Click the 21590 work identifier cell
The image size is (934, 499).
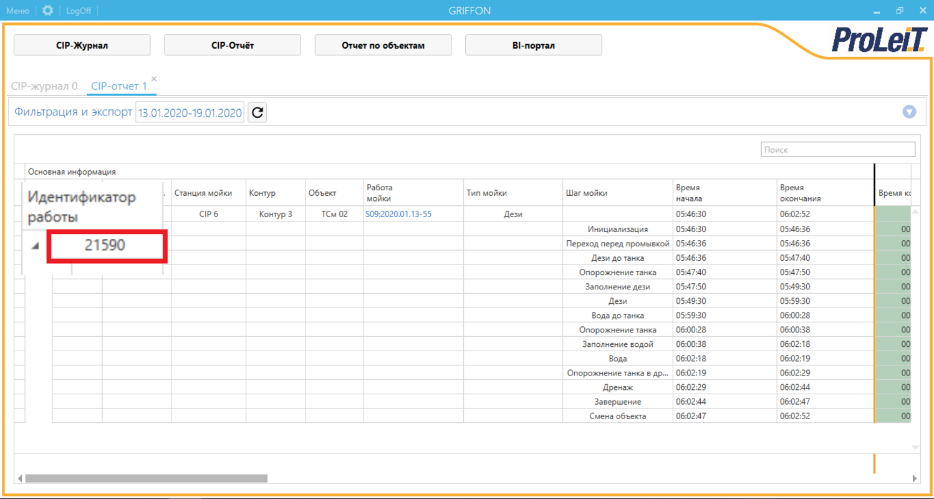point(105,245)
